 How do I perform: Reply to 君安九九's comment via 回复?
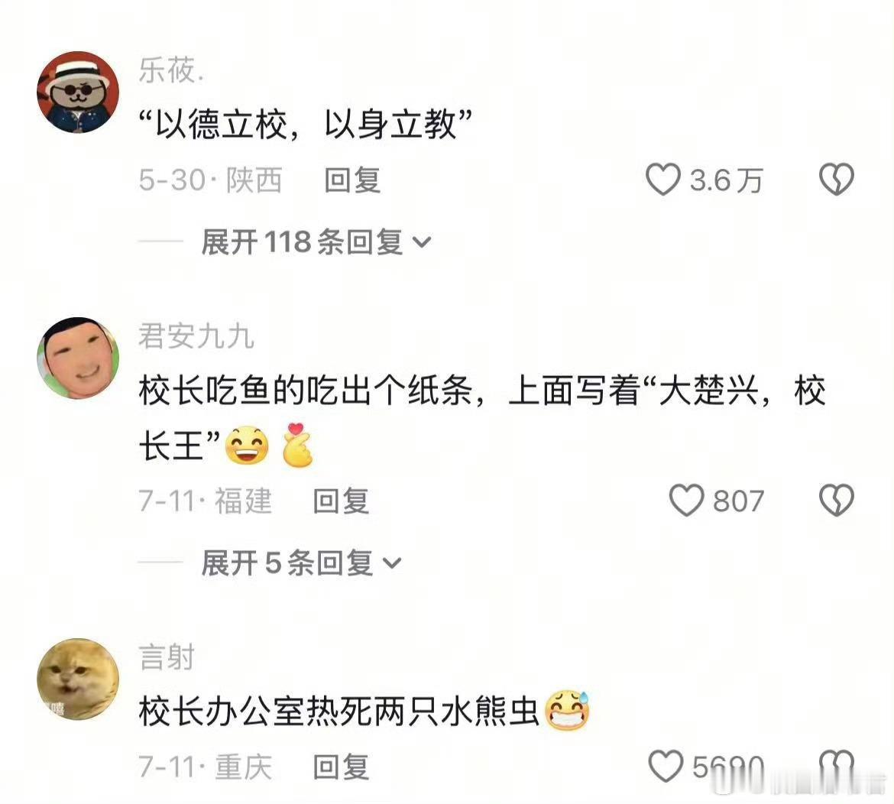pos(341,501)
